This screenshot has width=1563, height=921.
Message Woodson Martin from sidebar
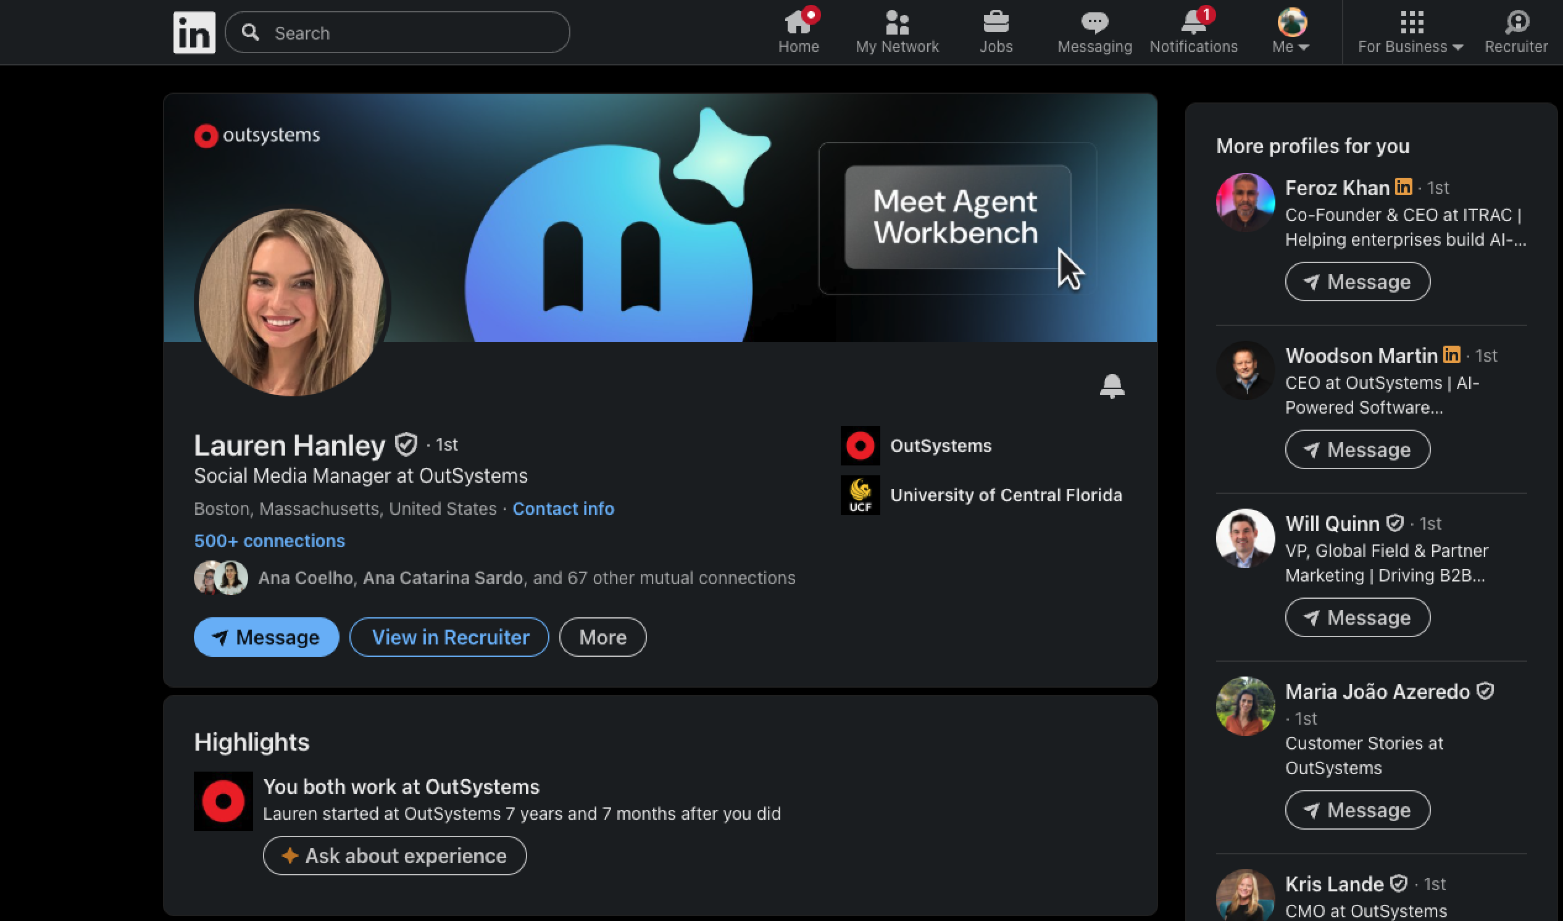pyautogui.click(x=1357, y=449)
